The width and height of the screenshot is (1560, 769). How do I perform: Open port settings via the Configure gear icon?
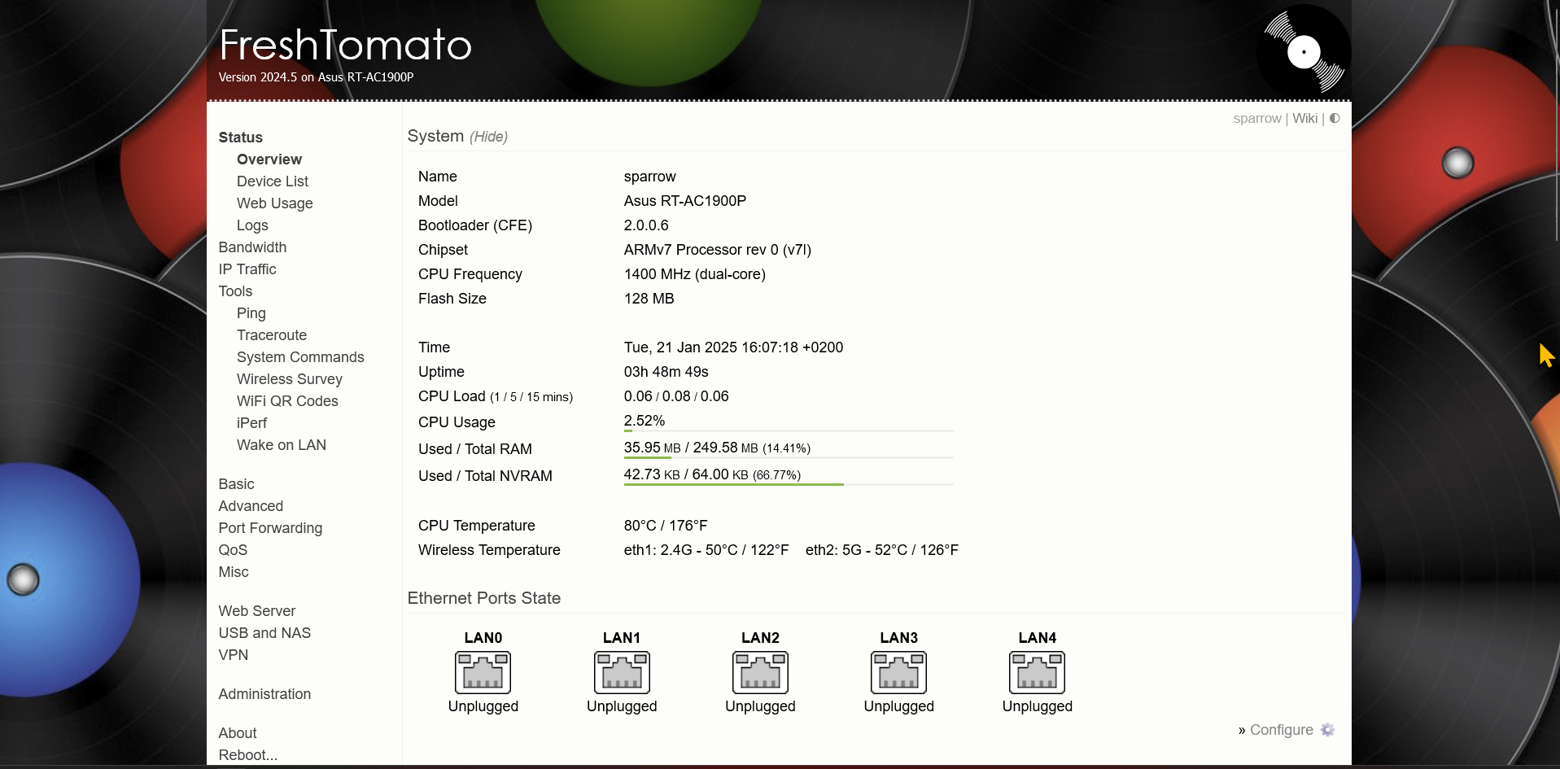1329,730
